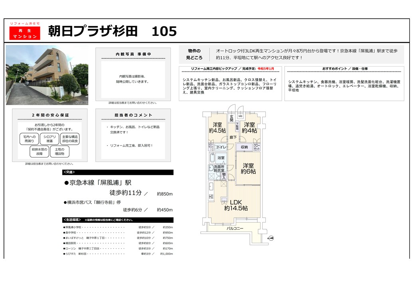The height and width of the screenshot is (287, 415).
Task: Click the LDK 約14.5帖 room label
Action: tap(236, 205)
